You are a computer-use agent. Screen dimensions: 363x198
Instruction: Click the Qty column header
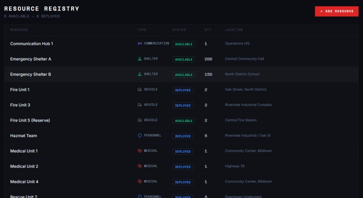[208, 30]
